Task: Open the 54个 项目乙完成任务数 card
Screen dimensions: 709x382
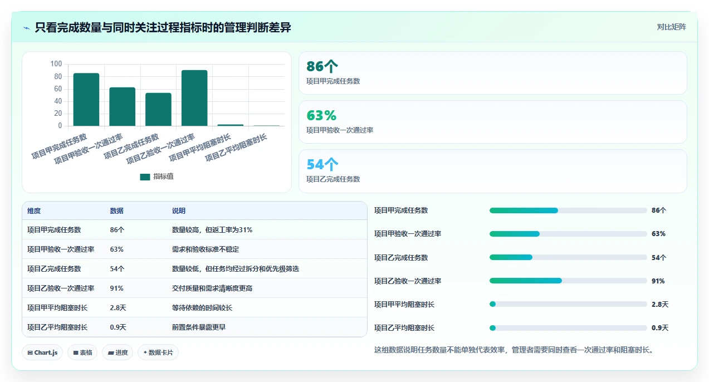Action: (493, 171)
